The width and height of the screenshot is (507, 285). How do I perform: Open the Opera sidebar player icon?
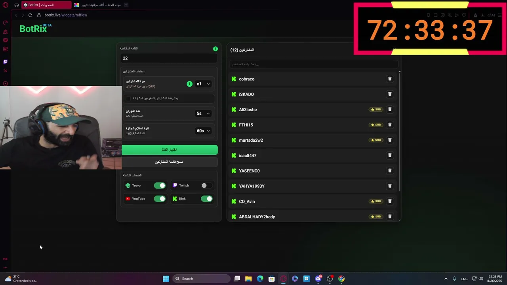click(5, 84)
